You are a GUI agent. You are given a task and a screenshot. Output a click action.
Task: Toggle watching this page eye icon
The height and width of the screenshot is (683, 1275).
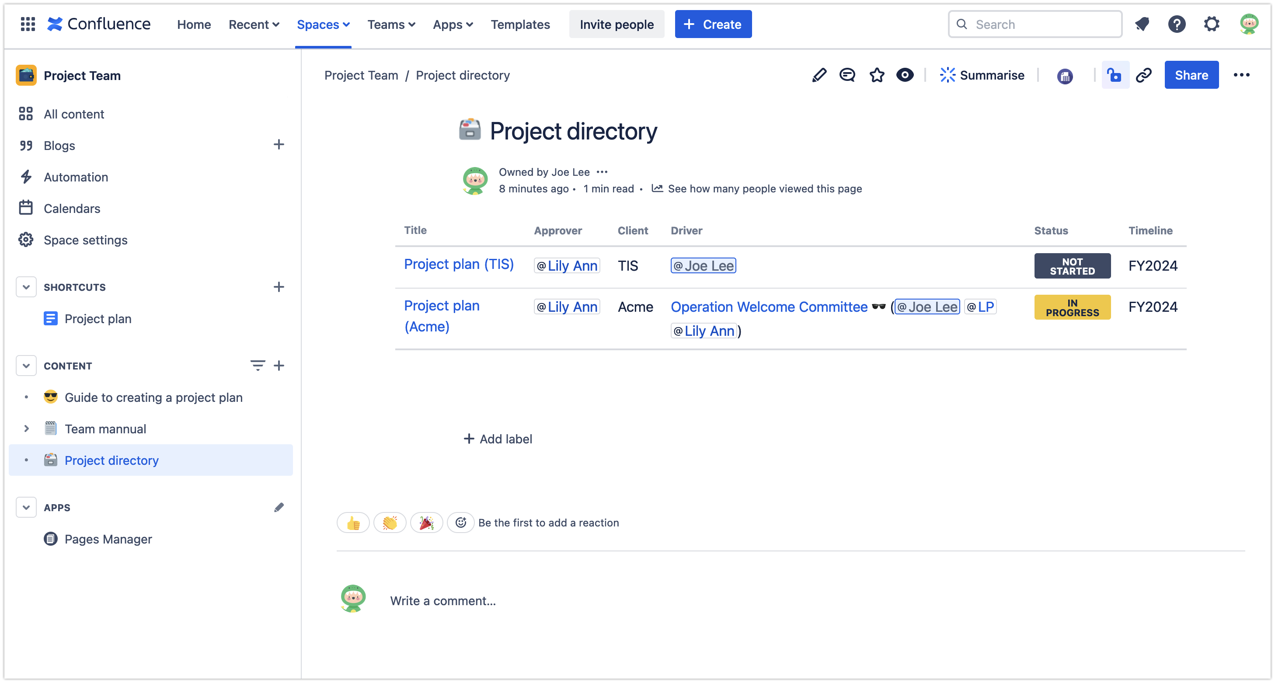[905, 75]
